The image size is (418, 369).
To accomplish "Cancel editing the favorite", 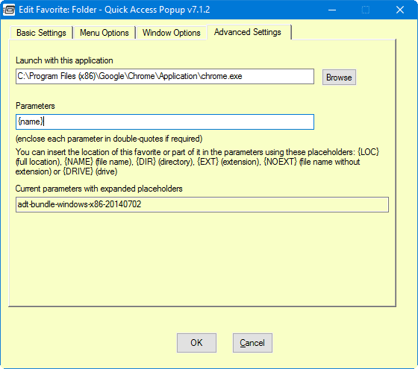I will click(x=252, y=343).
